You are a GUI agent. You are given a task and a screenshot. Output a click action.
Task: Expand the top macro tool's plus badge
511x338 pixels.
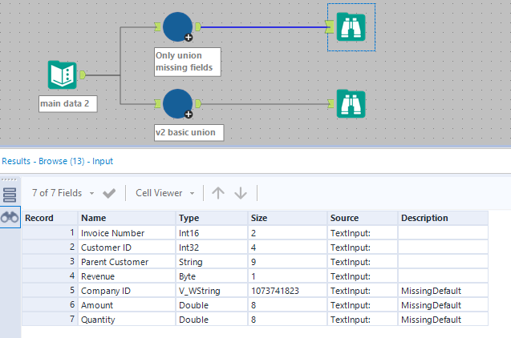click(x=189, y=38)
